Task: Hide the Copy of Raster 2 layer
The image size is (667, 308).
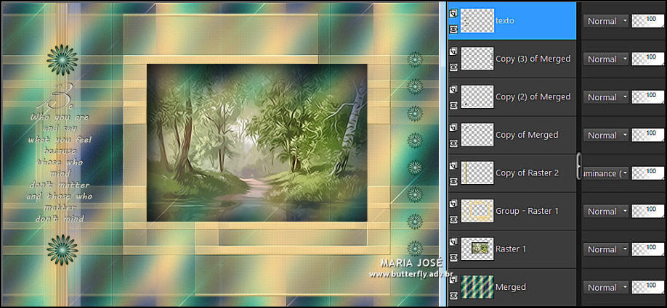Action: coord(453,181)
